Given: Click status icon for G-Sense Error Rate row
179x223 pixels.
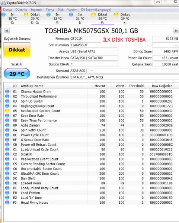Looking at the screenshot, I should coord(7,140).
